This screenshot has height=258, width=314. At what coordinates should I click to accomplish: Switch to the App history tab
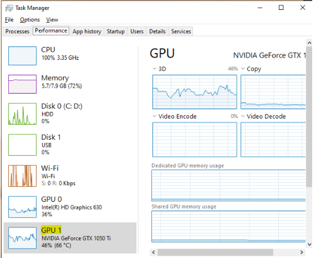tap(87, 32)
